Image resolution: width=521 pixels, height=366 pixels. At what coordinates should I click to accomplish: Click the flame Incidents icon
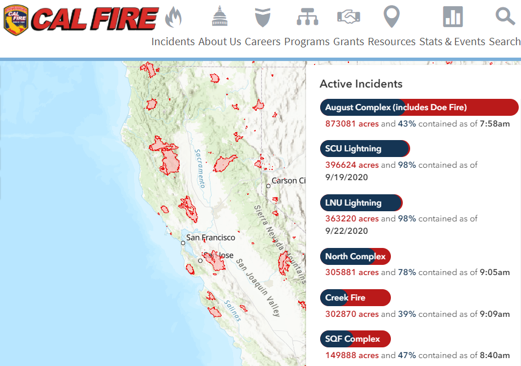[173, 17]
